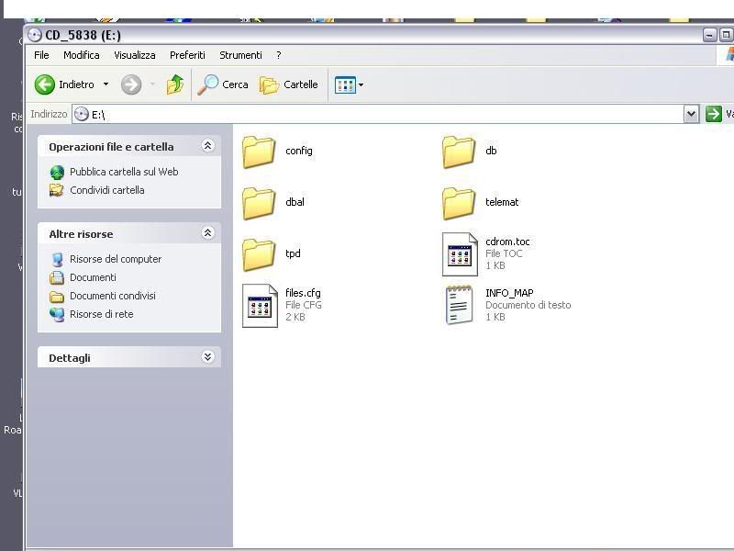Select the dbal folder icon
The image size is (734, 551).
click(x=259, y=203)
